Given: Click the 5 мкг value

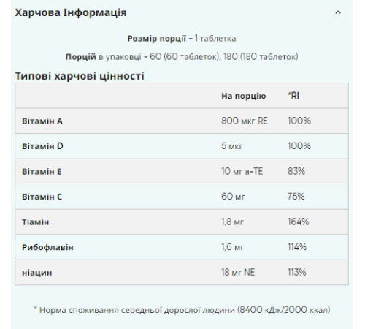Looking at the screenshot, I should coord(232,146).
